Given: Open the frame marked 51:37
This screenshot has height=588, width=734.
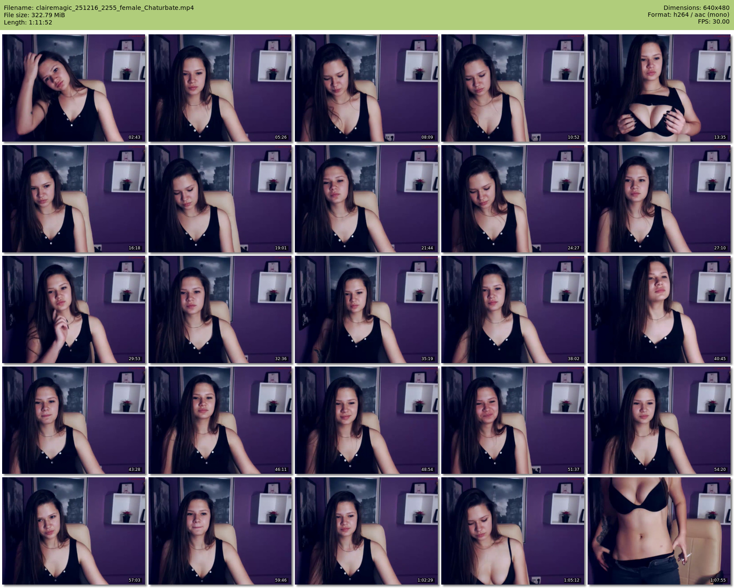Looking at the screenshot, I should coord(513,420).
